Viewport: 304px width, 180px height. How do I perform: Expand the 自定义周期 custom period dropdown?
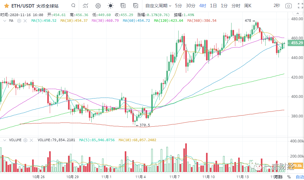click(x=158, y=6)
